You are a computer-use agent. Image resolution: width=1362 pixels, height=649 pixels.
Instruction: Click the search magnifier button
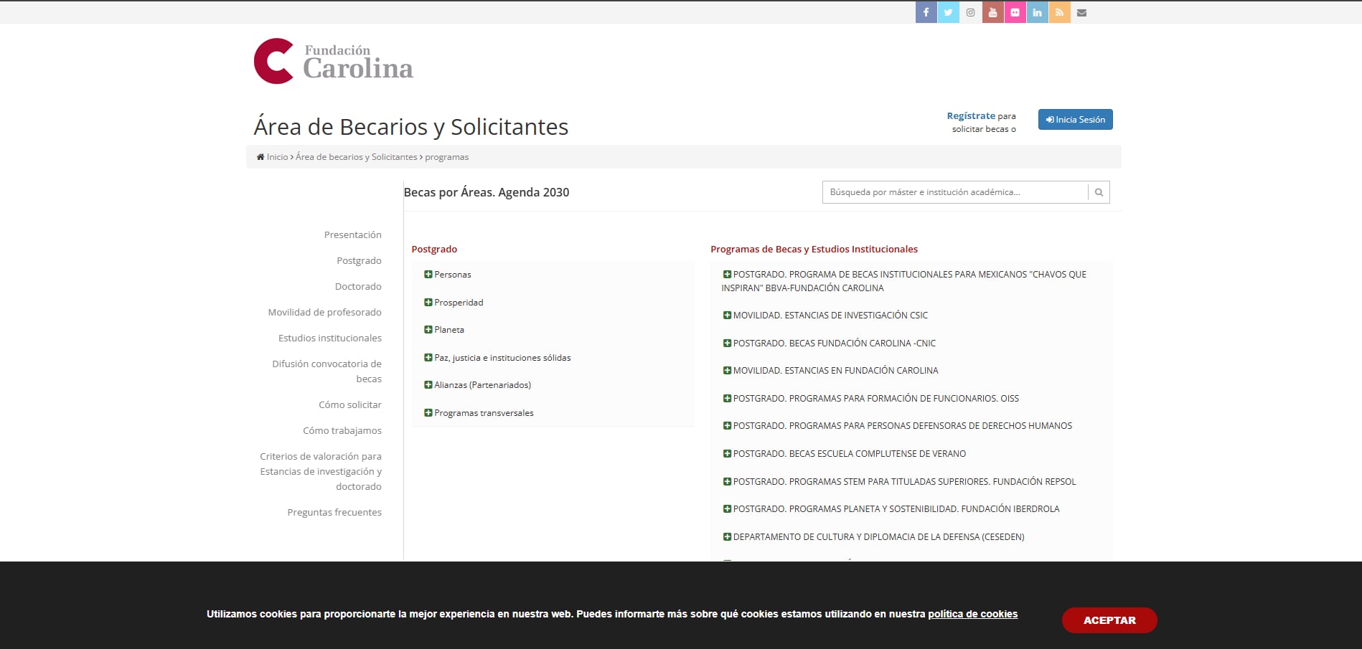point(1098,191)
